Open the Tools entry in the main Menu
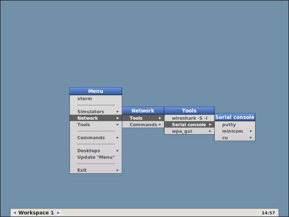The width and height of the screenshot is (289, 217). (x=96, y=125)
